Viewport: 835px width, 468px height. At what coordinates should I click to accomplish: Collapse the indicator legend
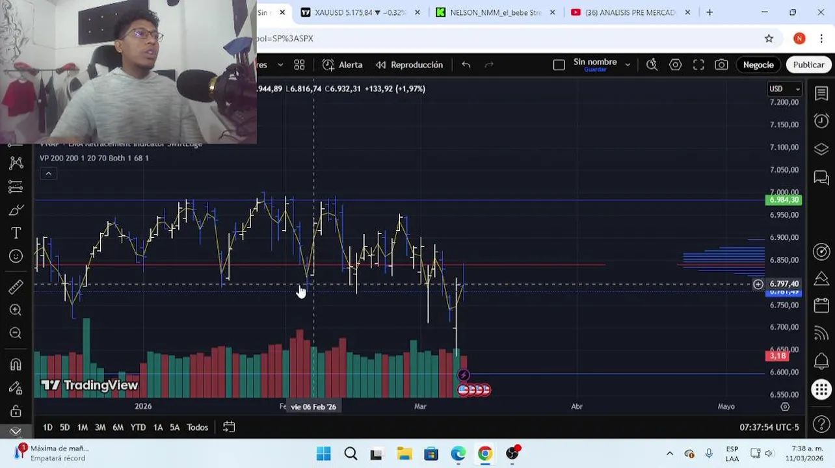48,173
